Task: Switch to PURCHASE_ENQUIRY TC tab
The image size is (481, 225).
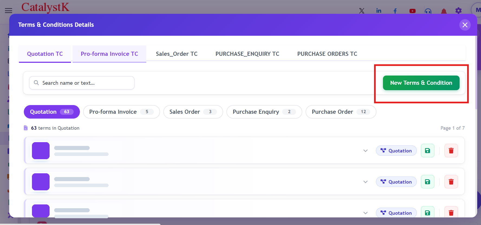Action: tap(247, 54)
